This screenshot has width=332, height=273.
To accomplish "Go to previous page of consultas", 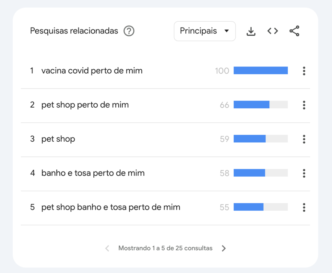I will tap(107, 248).
